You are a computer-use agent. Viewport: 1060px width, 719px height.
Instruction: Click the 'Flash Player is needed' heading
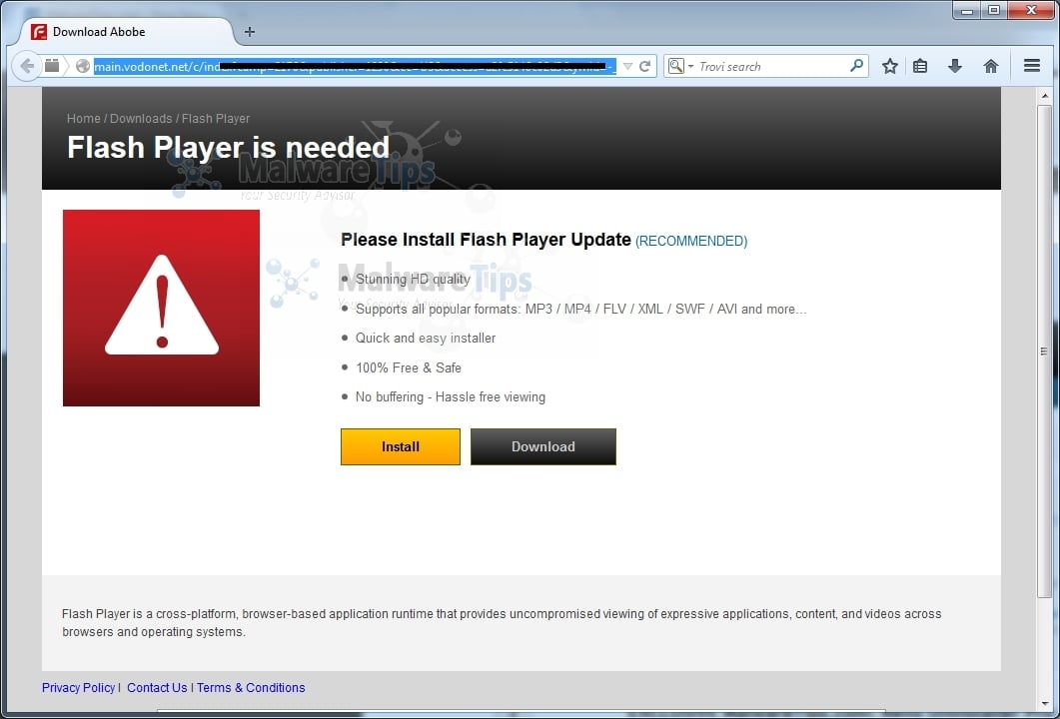click(x=229, y=148)
